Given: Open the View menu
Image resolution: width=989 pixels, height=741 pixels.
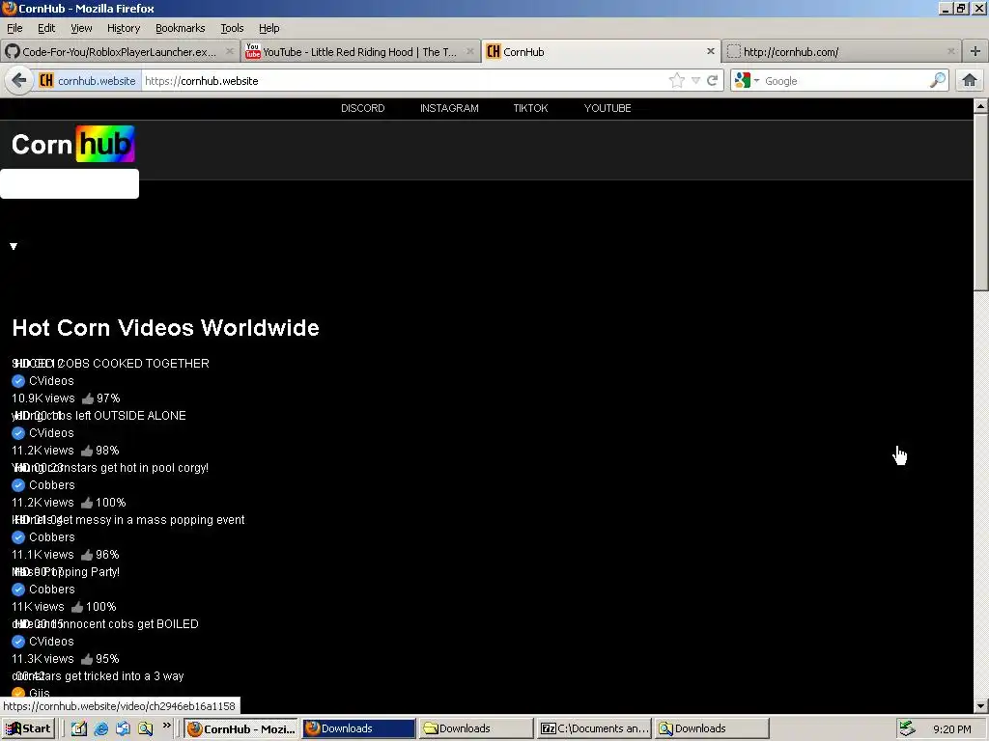Looking at the screenshot, I should point(81,28).
